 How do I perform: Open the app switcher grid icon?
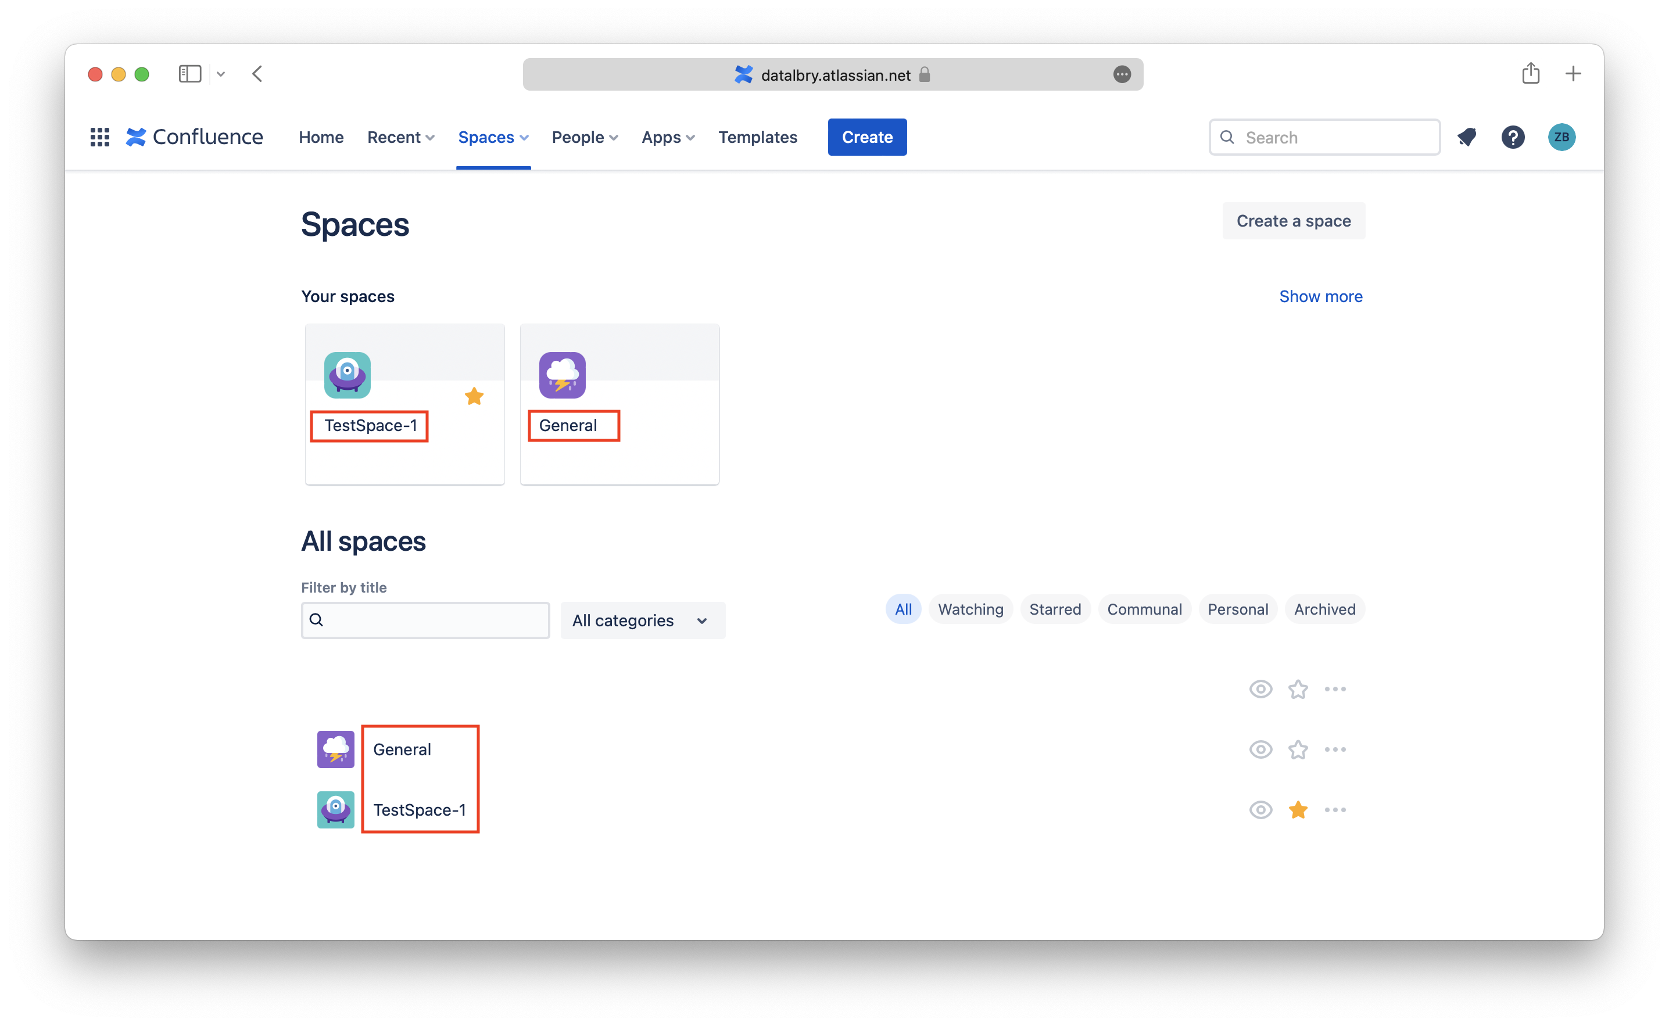(x=100, y=137)
